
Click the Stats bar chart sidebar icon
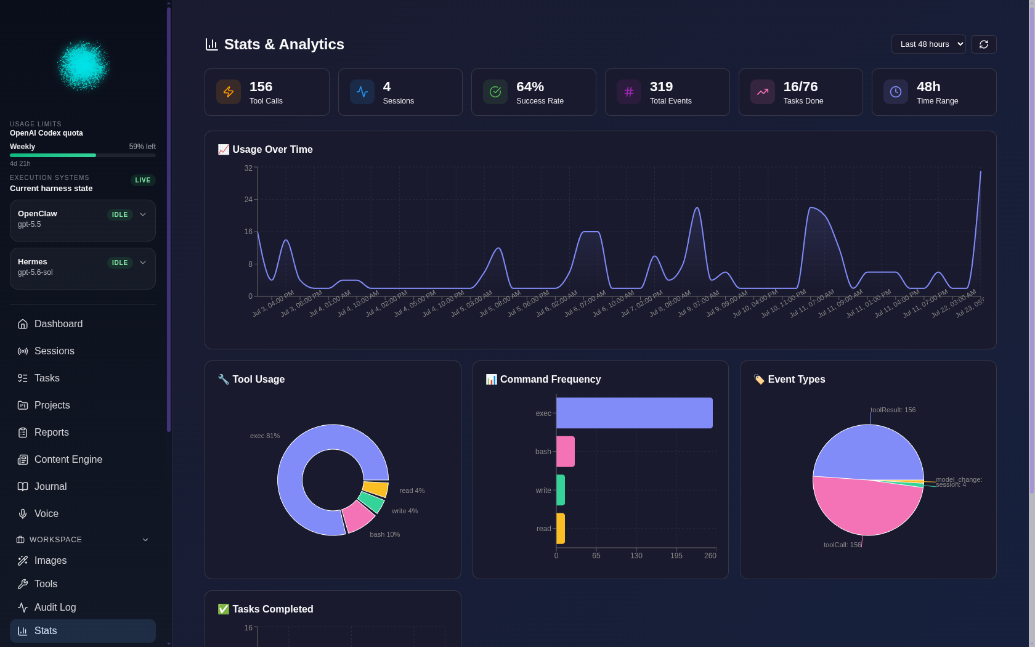(x=23, y=631)
